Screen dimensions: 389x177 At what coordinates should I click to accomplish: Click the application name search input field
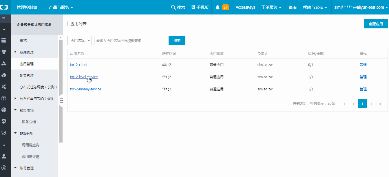pos(130,41)
